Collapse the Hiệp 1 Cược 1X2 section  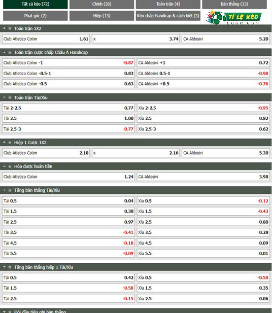(4, 143)
